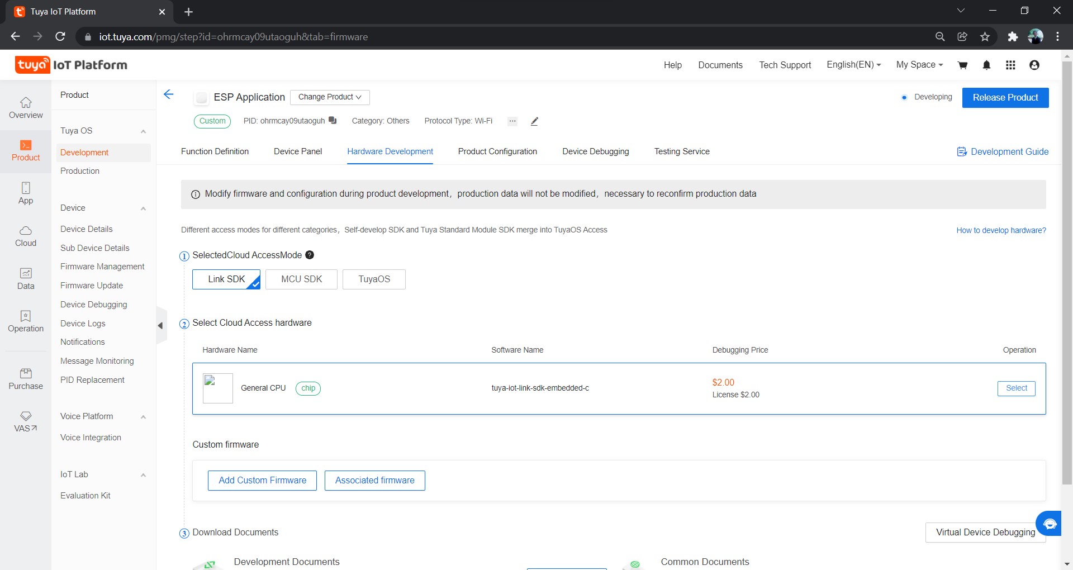The height and width of the screenshot is (570, 1073).
Task: Open the more options ellipsis icon
Action: [512, 121]
